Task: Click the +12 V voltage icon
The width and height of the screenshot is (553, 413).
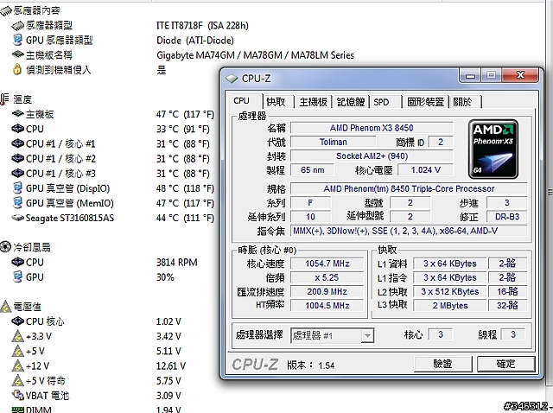Action: click(x=17, y=365)
